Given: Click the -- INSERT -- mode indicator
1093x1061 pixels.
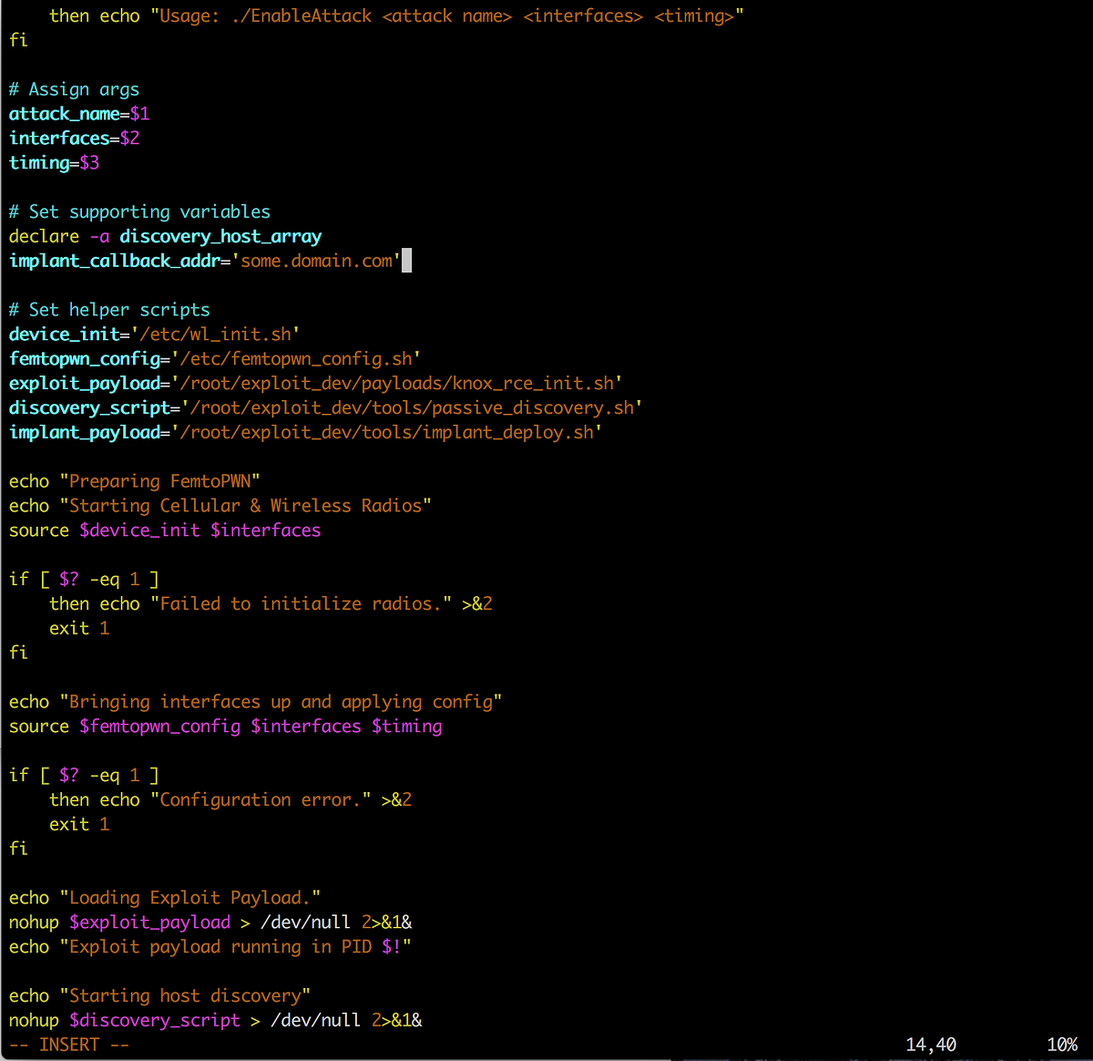Looking at the screenshot, I should point(69,1046).
